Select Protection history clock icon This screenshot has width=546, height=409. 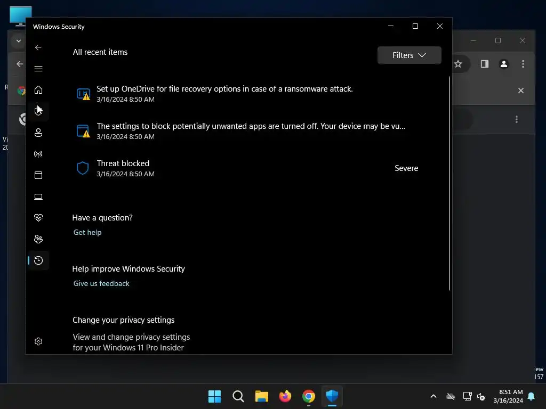coord(38,260)
